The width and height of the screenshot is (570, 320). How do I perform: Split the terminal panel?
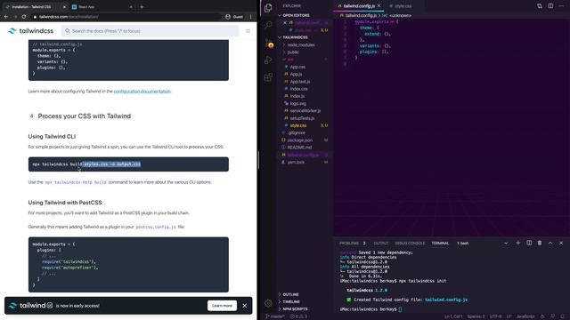(529, 243)
